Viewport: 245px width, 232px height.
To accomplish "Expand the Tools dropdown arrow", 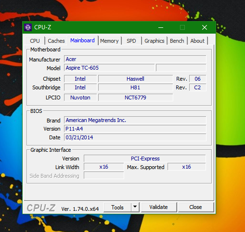I will coord(135,207).
